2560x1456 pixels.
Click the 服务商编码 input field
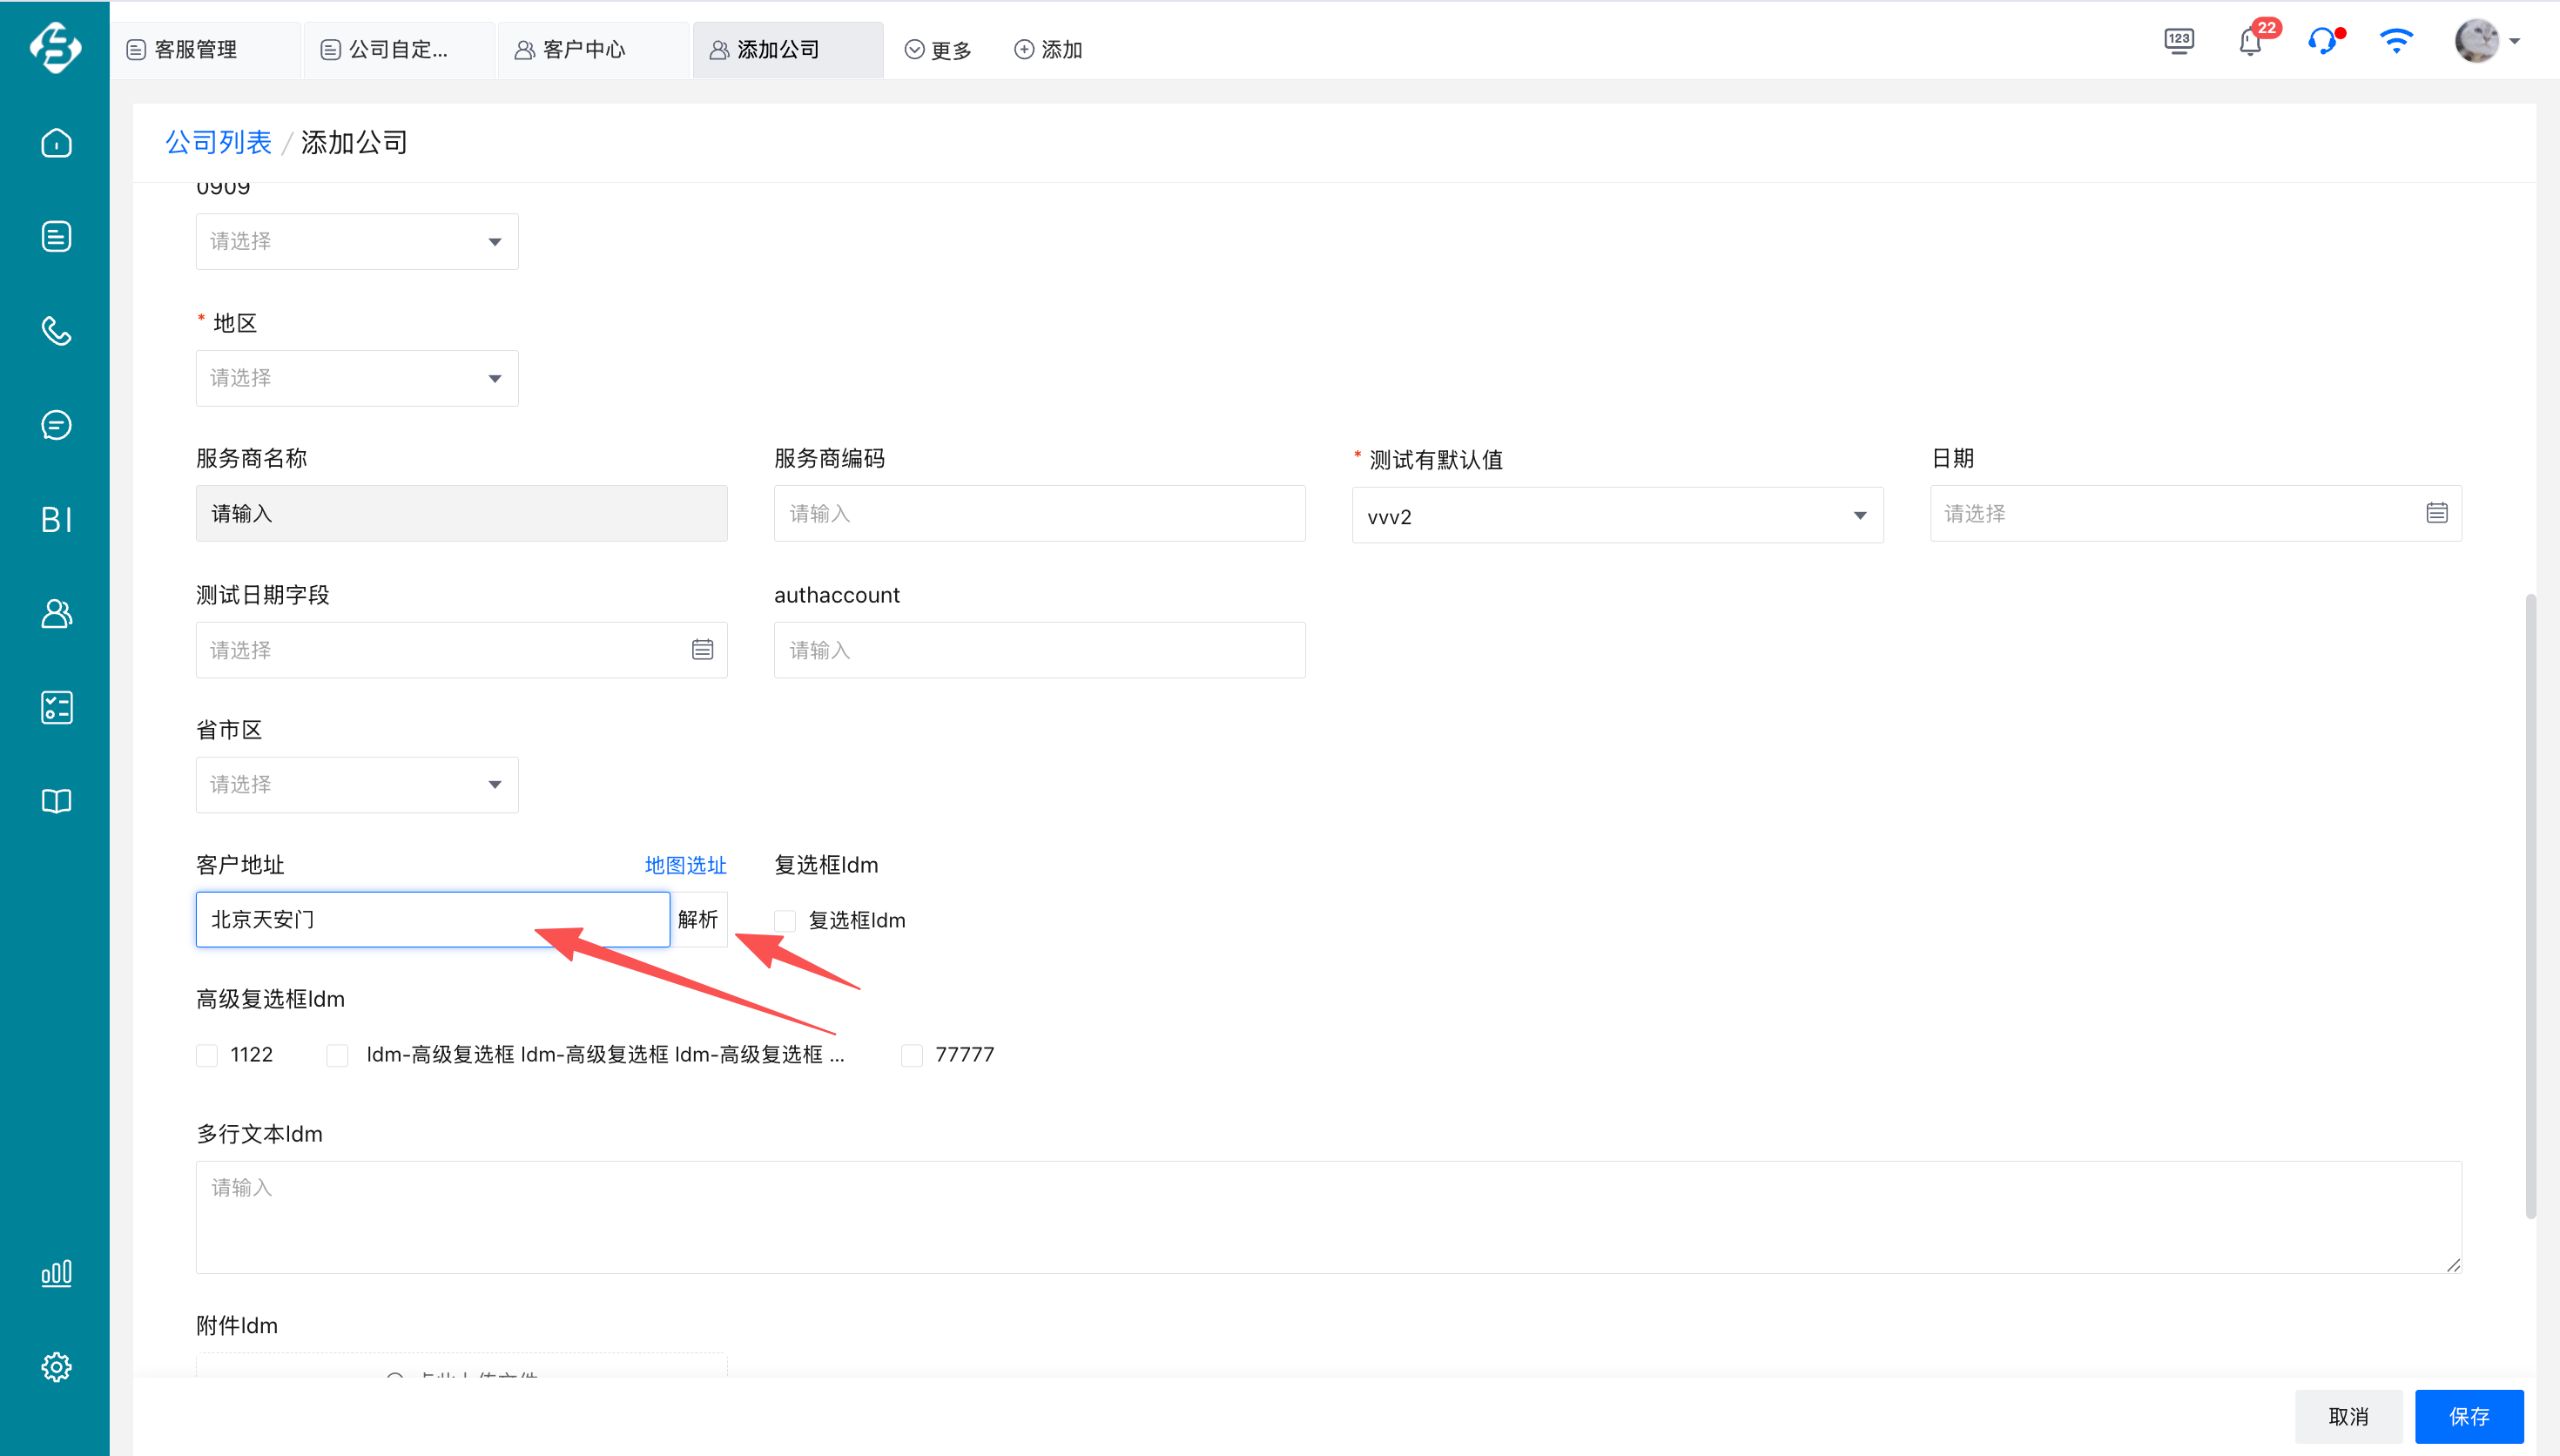[x=1039, y=514]
